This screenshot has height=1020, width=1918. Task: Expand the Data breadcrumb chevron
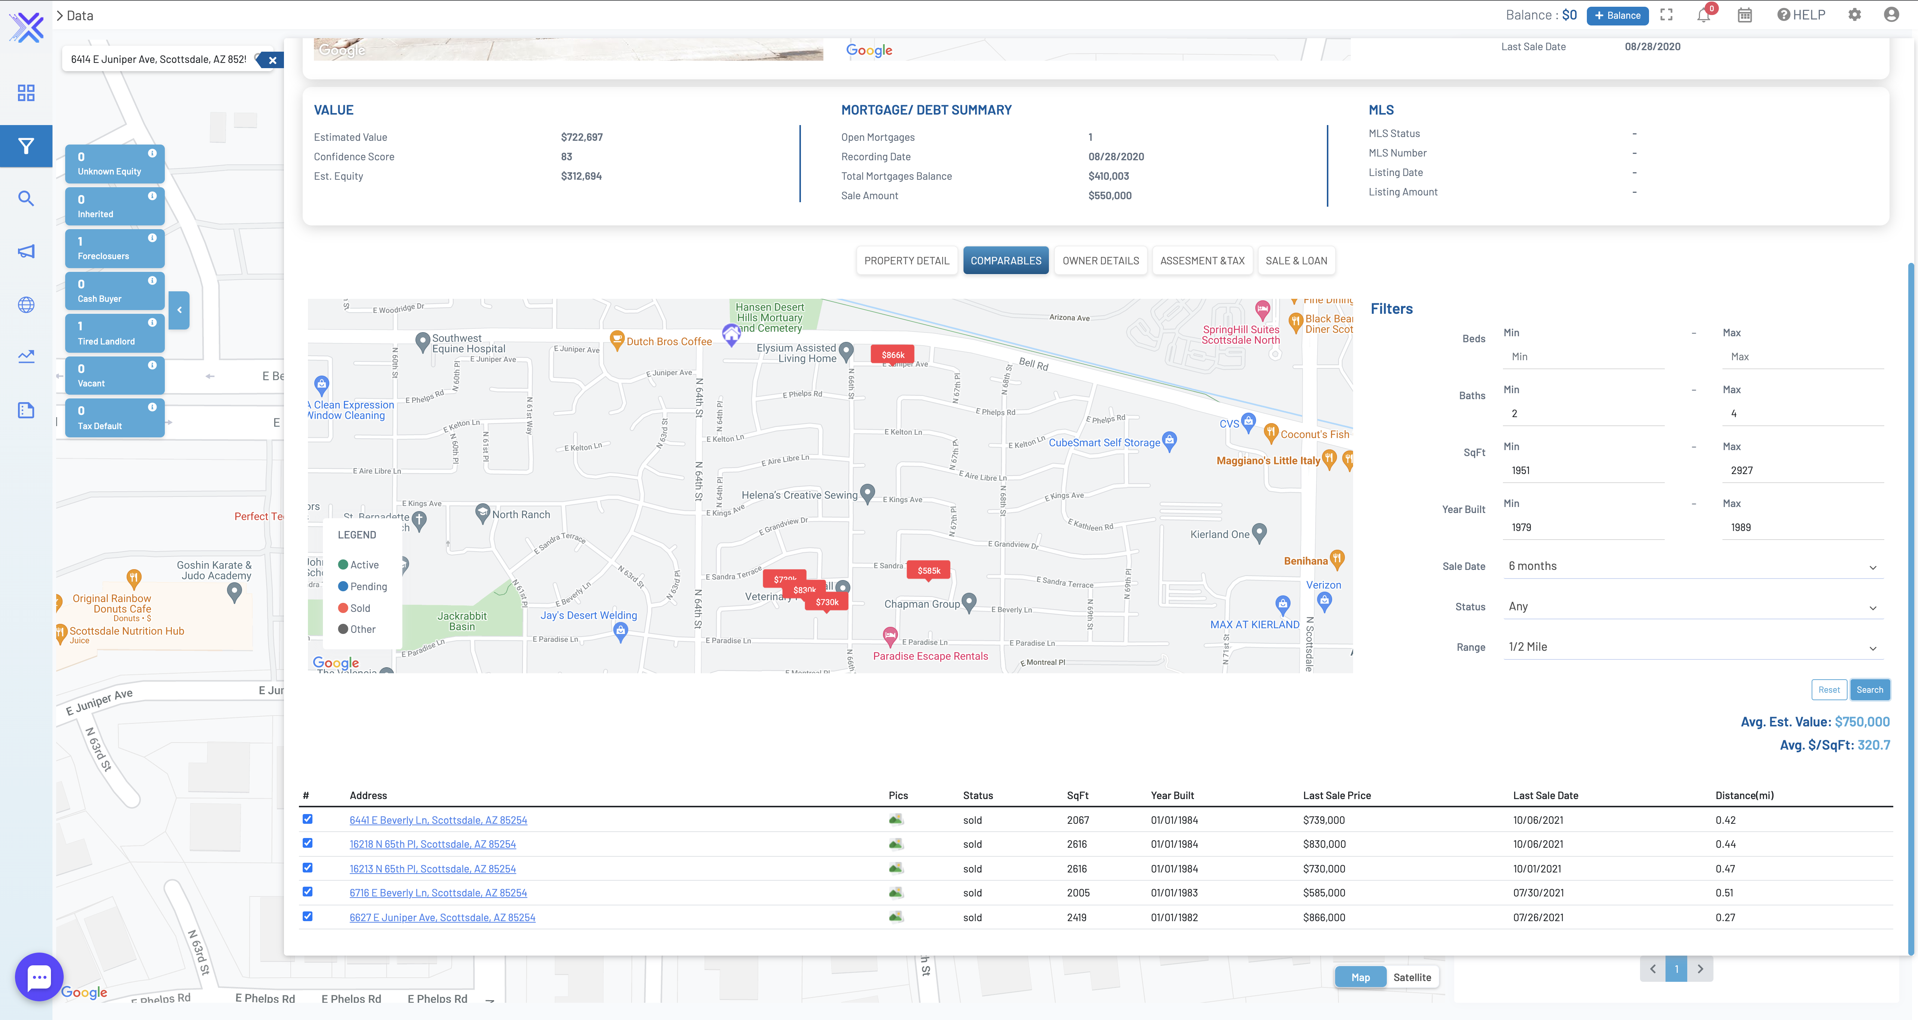pyautogui.click(x=60, y=16)
